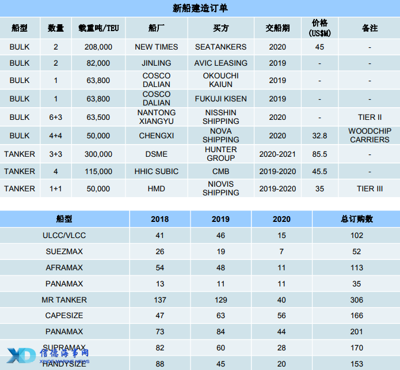Click the 载重吨/TEU column header
The height and width of the screenshot is (370, 400).
point(98,28)
